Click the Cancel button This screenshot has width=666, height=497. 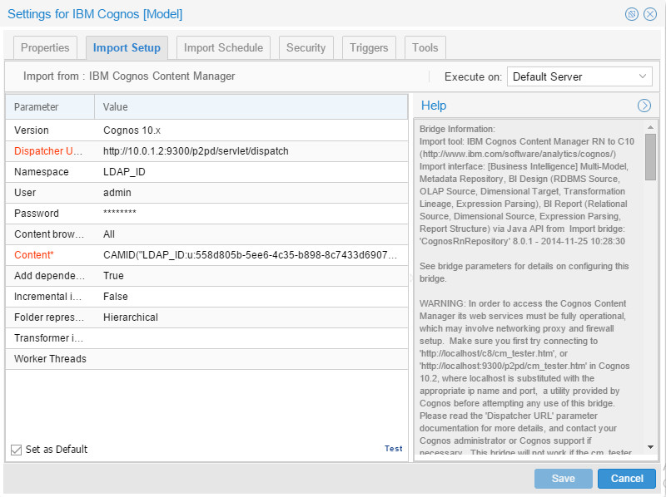[627, 479]
